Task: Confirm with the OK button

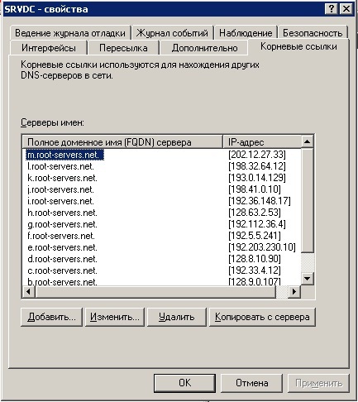Action: 184,383
